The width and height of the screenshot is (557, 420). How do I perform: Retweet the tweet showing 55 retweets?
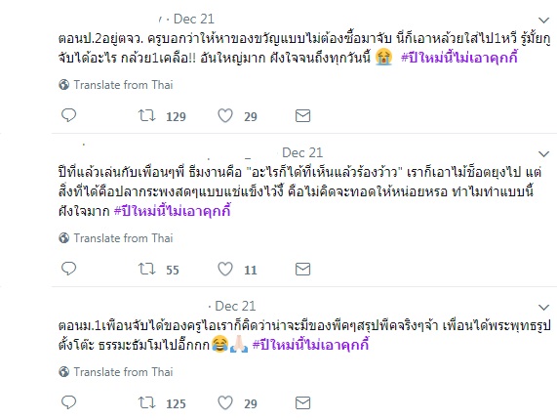(x=146, y=269)
